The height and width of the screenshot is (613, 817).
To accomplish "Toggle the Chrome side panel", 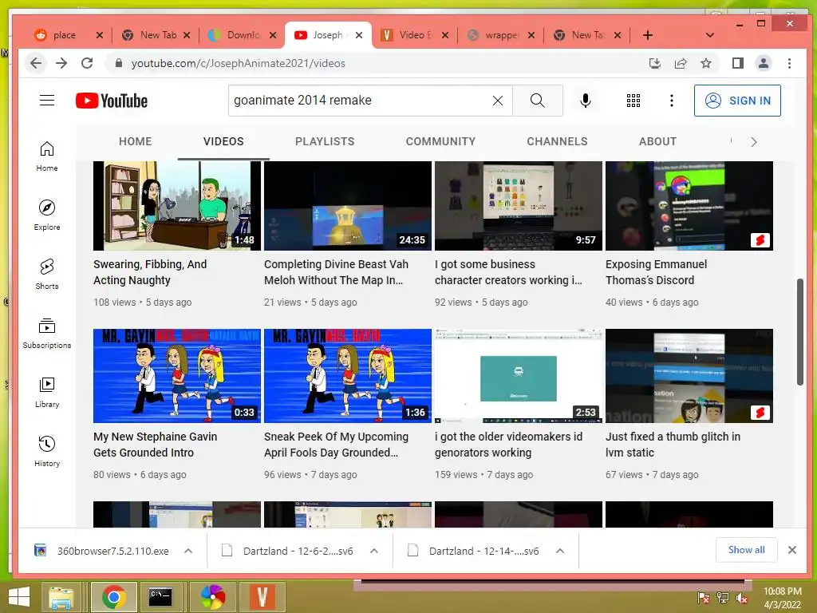I will [x=737, y=63].
